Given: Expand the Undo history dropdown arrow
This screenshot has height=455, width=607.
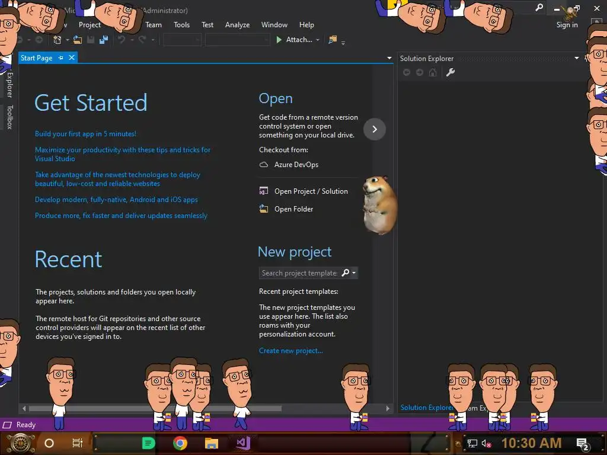Looking at the screenshot, I should [x=132, y=40].
